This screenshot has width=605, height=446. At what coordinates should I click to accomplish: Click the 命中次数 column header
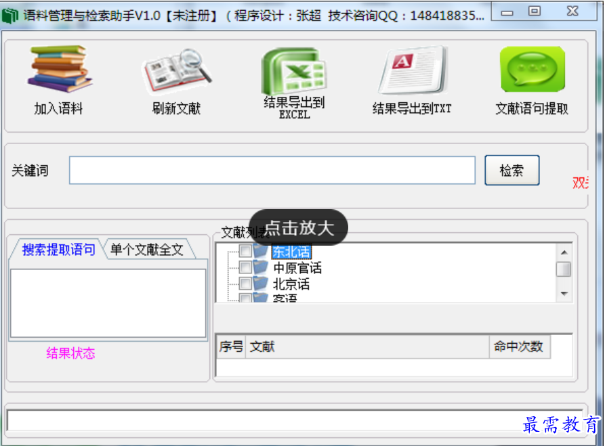[x=520, y=347]
